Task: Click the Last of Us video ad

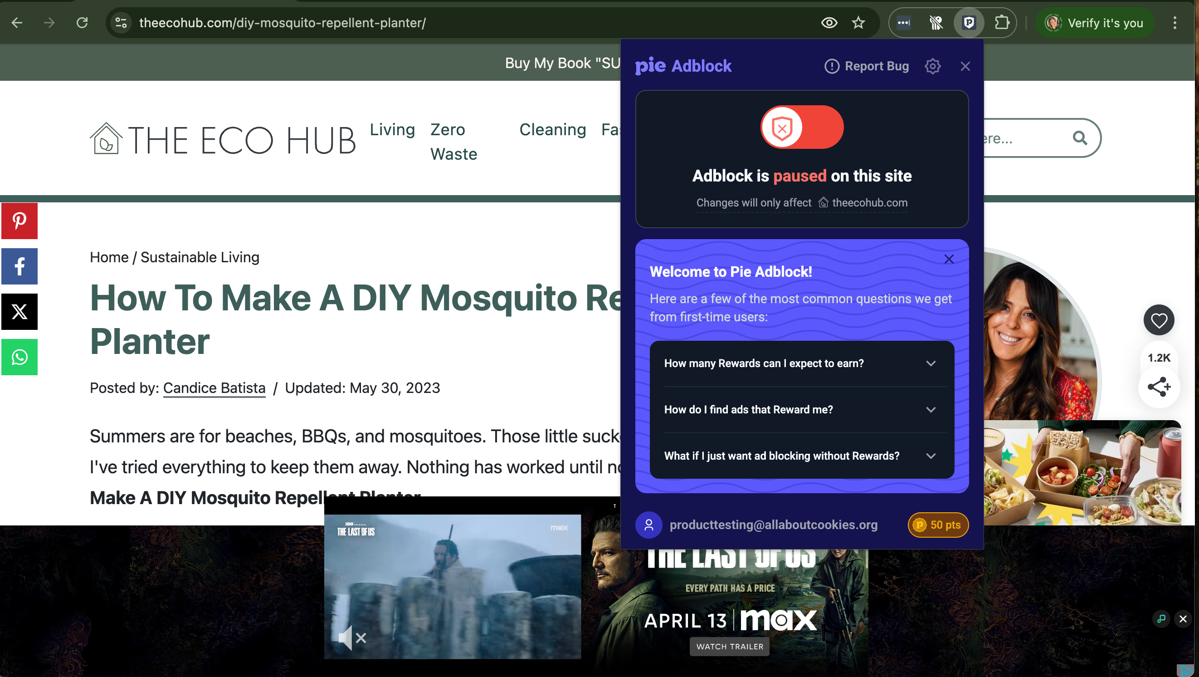Action: tap(453, 587)
